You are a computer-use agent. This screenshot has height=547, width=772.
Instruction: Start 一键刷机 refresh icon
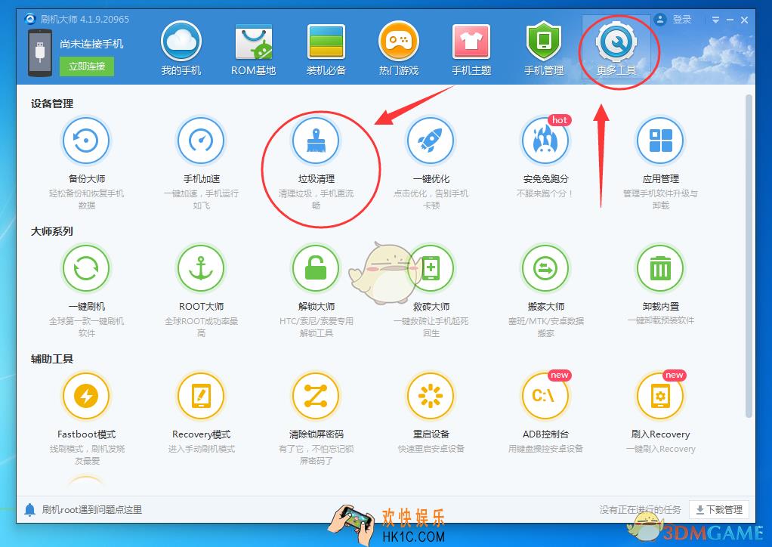click(x=86, y=268)
